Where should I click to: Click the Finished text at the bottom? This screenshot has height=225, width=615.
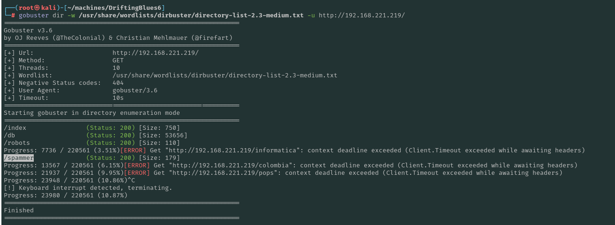coord(19,210)
